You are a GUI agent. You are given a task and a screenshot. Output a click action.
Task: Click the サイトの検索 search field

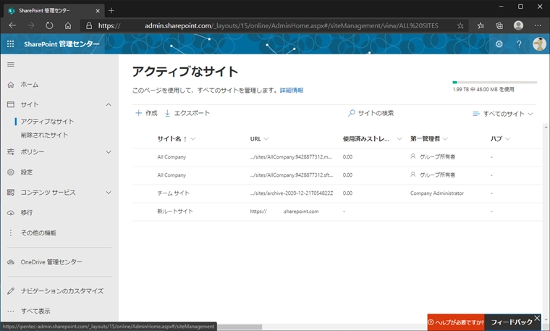click(x=371, y=113)
